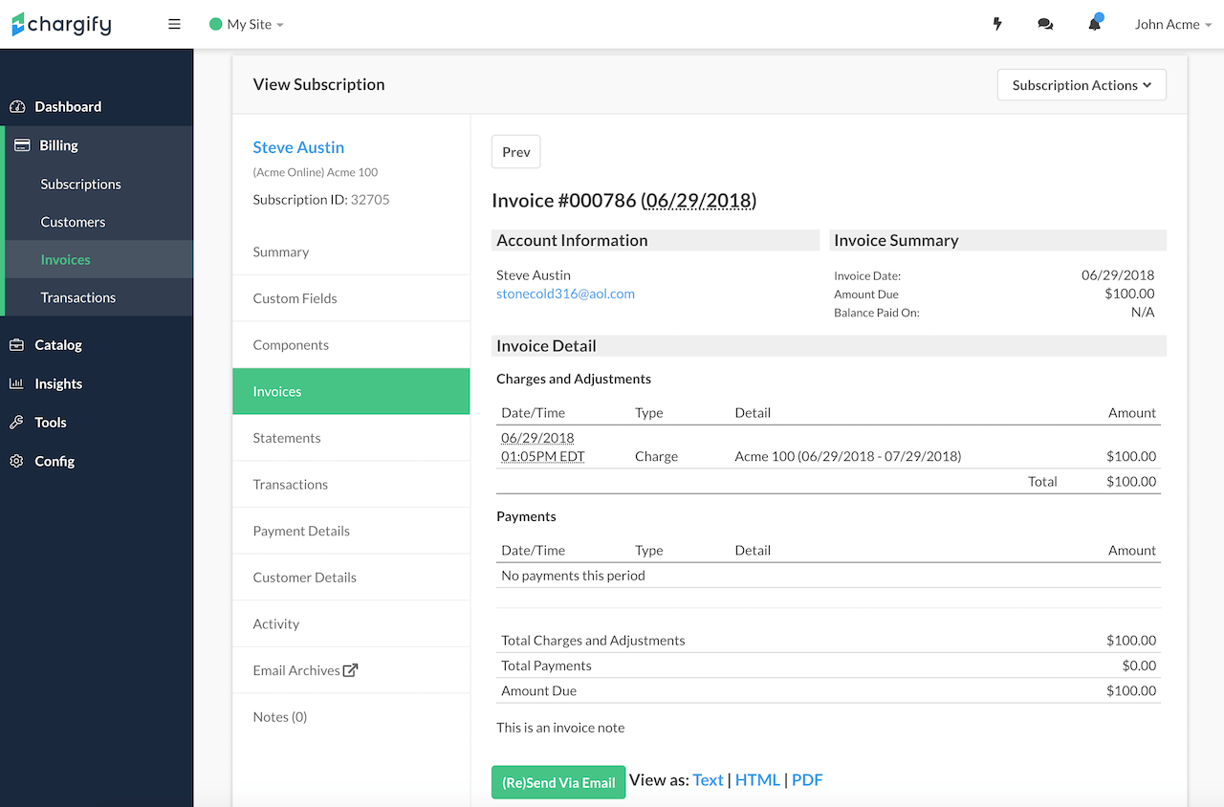This screenshot has height=807, width=1224.
Task: Open the John Acme user menu
Action: click(1173, 24)
